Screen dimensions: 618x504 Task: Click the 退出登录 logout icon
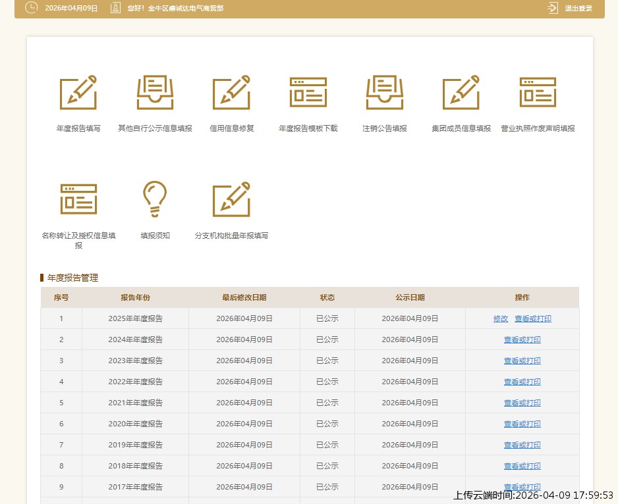tap(553, 8)
